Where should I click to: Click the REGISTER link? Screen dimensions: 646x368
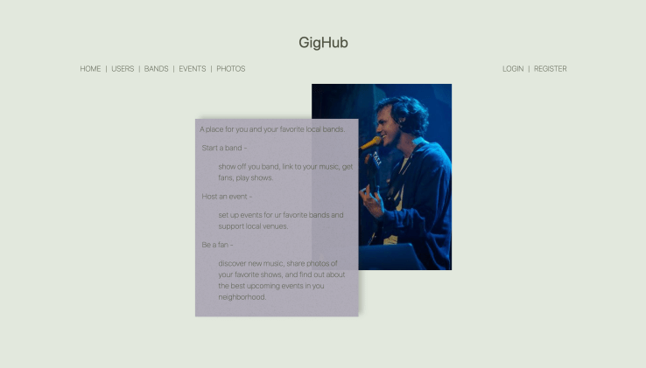(x=551, y=69)
